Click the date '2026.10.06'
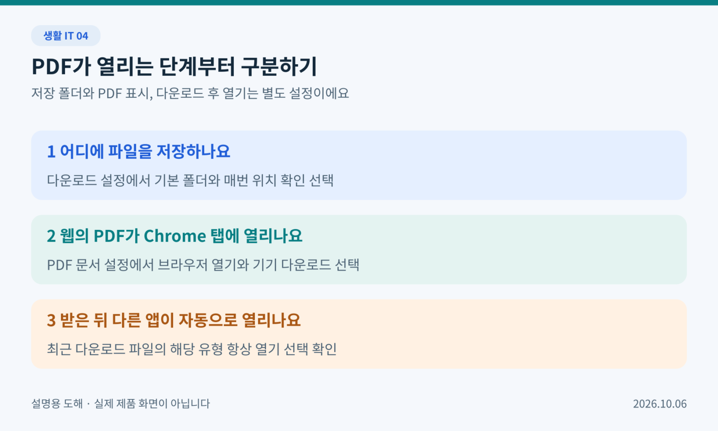718x431 pixels. click(x=660, y=404)
